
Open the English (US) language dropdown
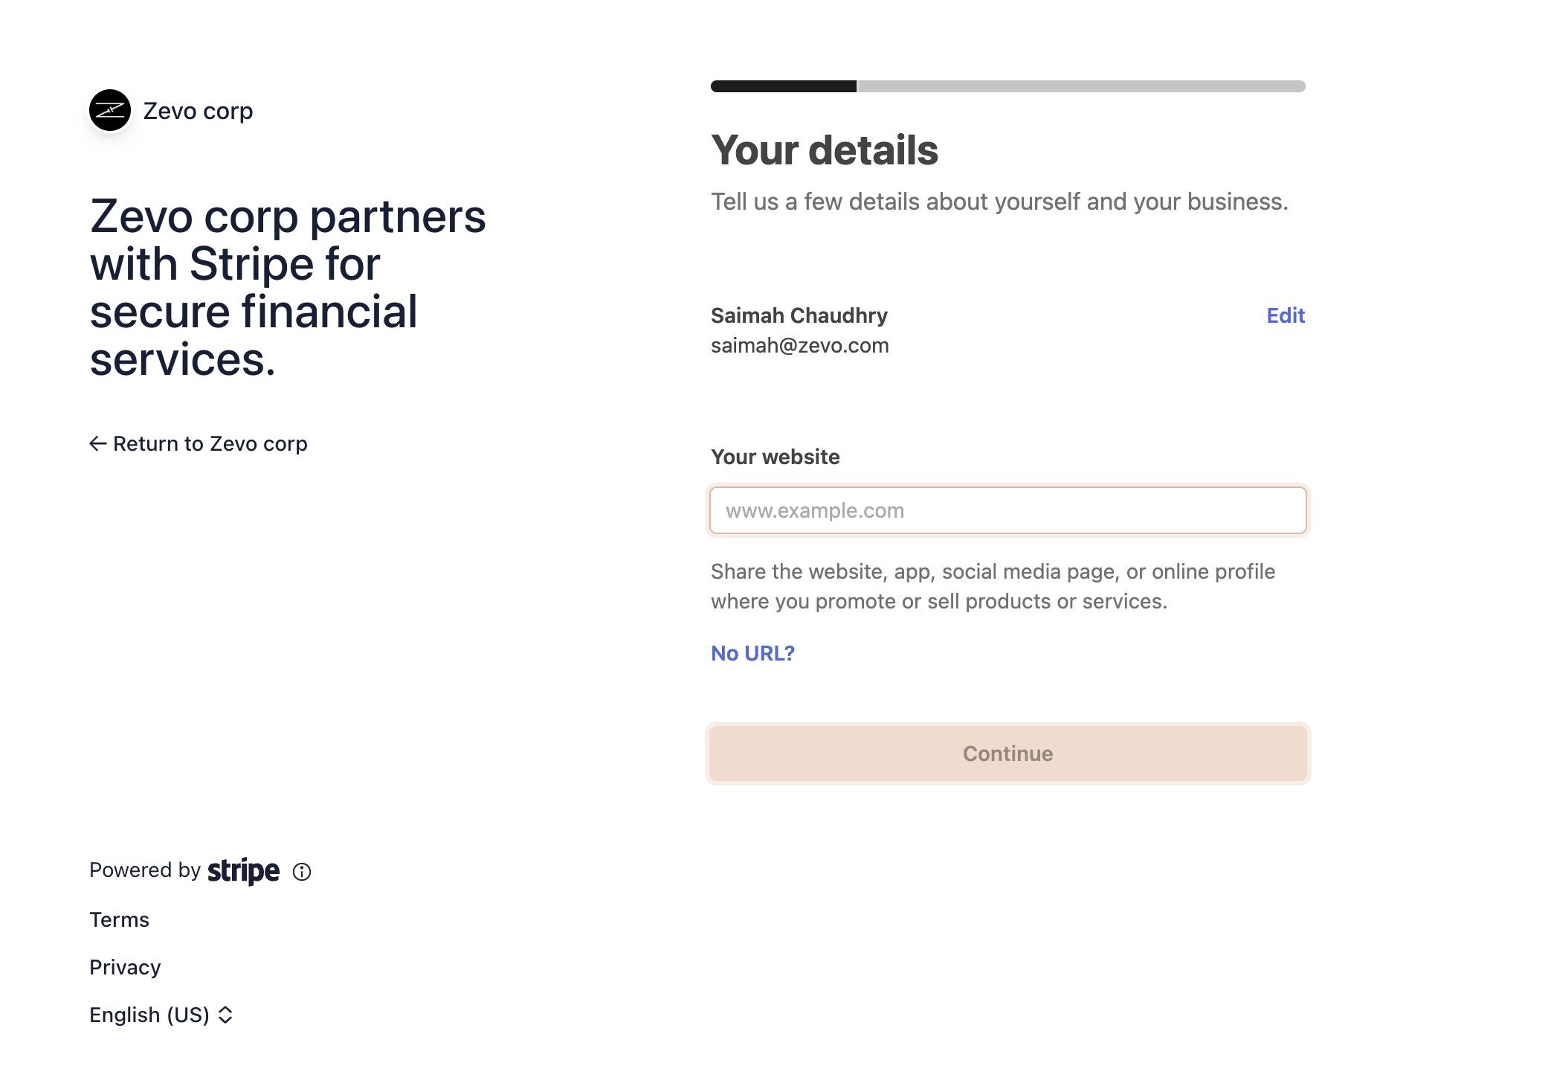[x=149, y=1015]
